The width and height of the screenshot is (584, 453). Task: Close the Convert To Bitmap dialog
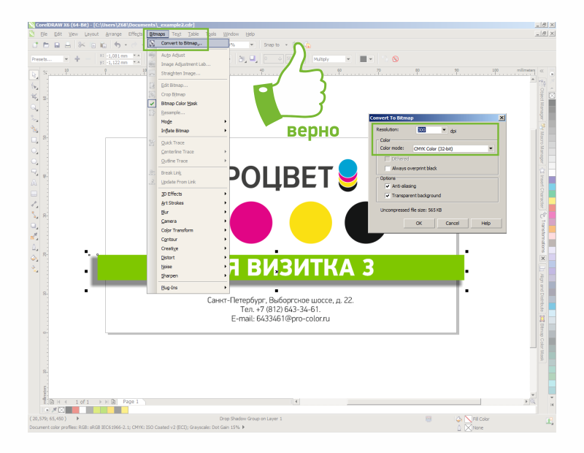tap(502, 118)
